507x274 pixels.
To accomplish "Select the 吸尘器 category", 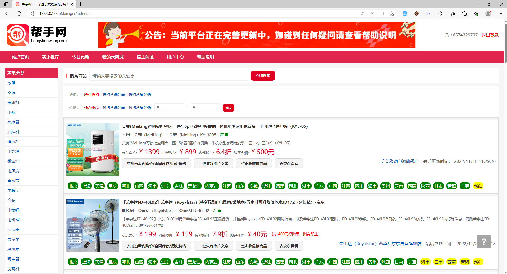I will tap(13, 259).
